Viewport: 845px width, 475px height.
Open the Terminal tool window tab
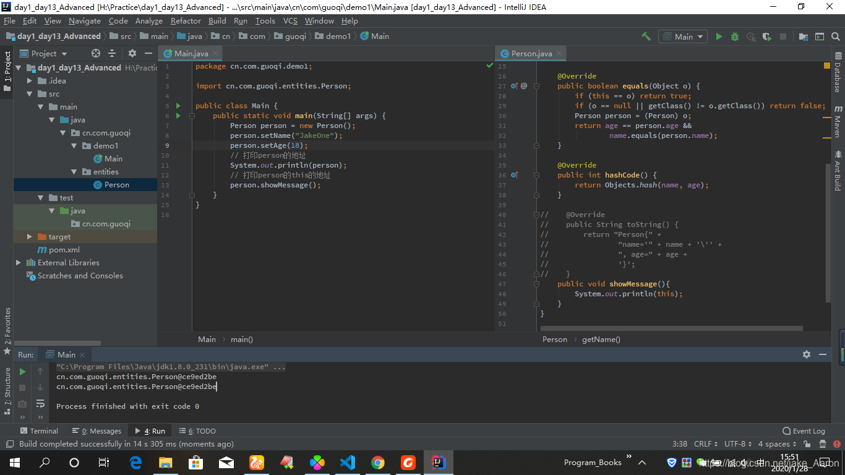(39, 431)
